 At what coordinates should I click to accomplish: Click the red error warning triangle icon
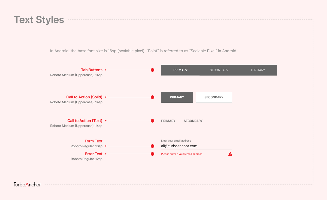pos(230,154)
